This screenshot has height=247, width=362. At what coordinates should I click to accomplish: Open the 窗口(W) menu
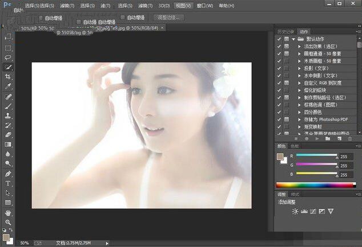coord(205,6)
